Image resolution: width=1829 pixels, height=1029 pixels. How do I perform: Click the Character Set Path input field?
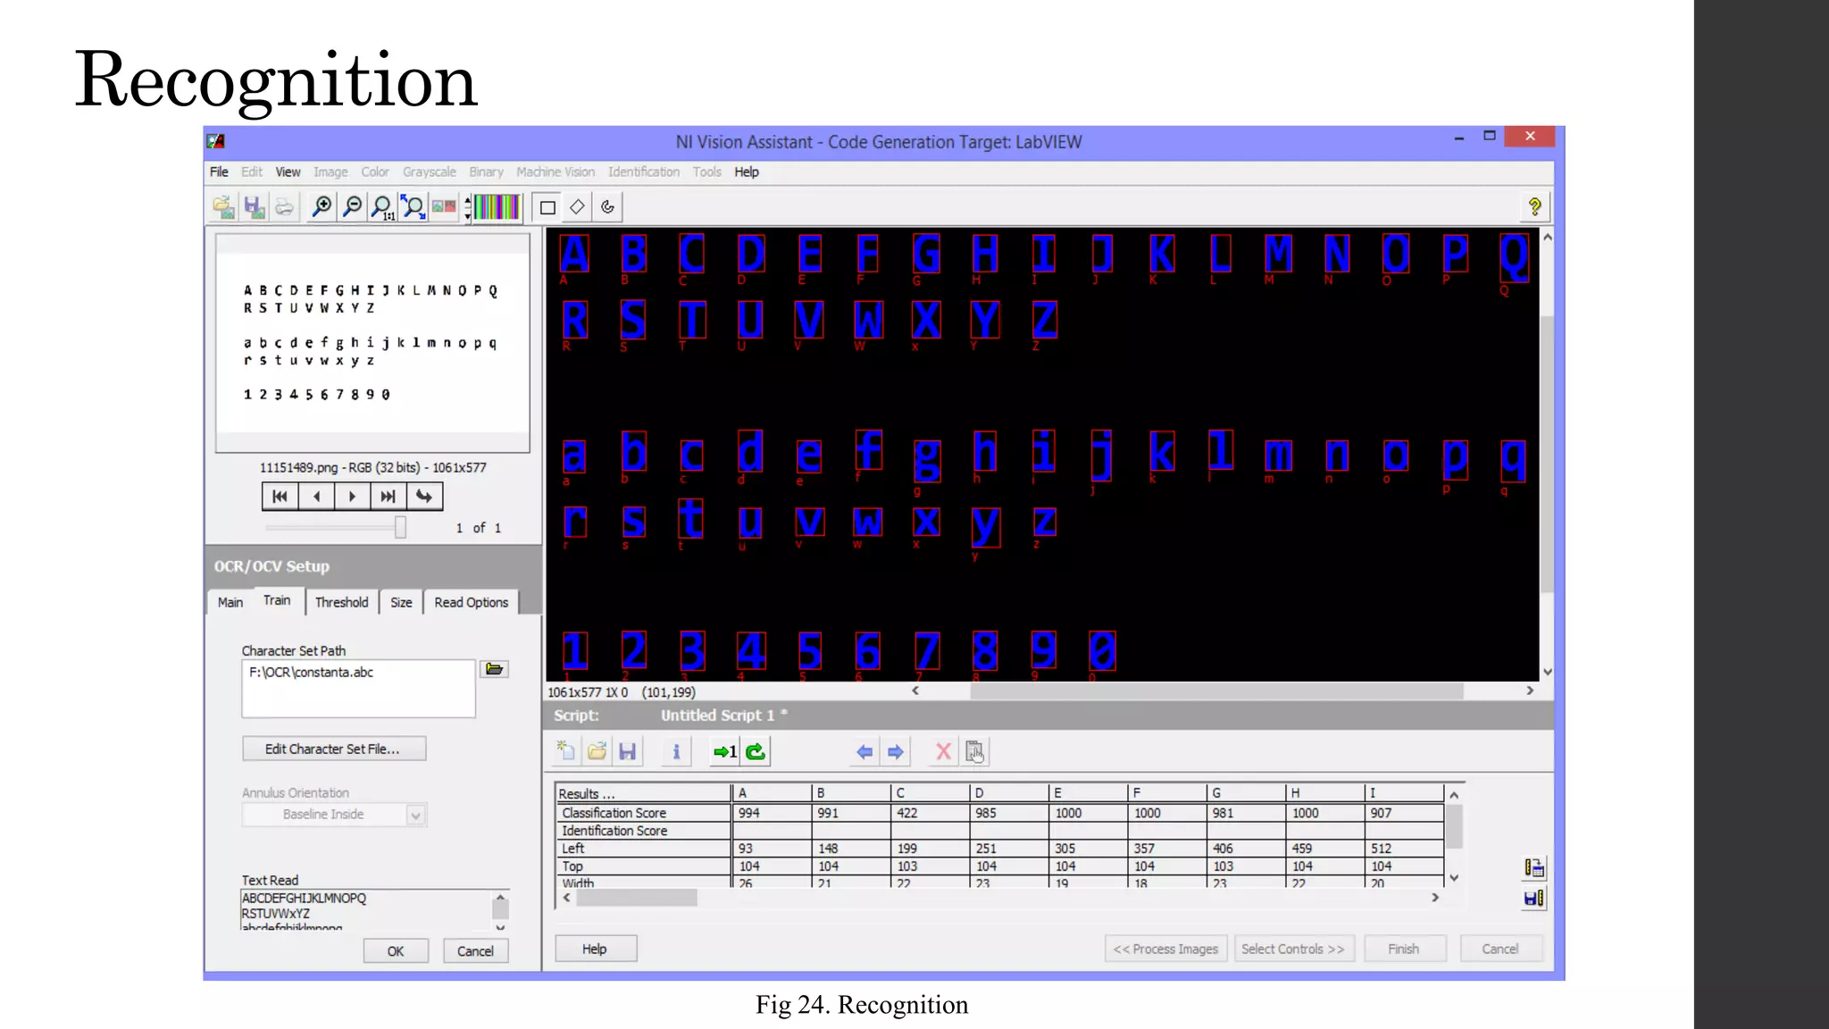click(358, 688)
